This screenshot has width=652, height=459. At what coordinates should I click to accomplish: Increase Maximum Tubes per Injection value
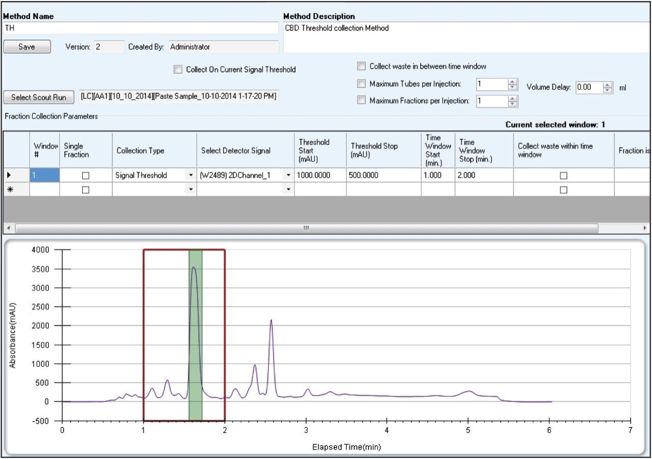pyautogui.click(x=512, y=81)
